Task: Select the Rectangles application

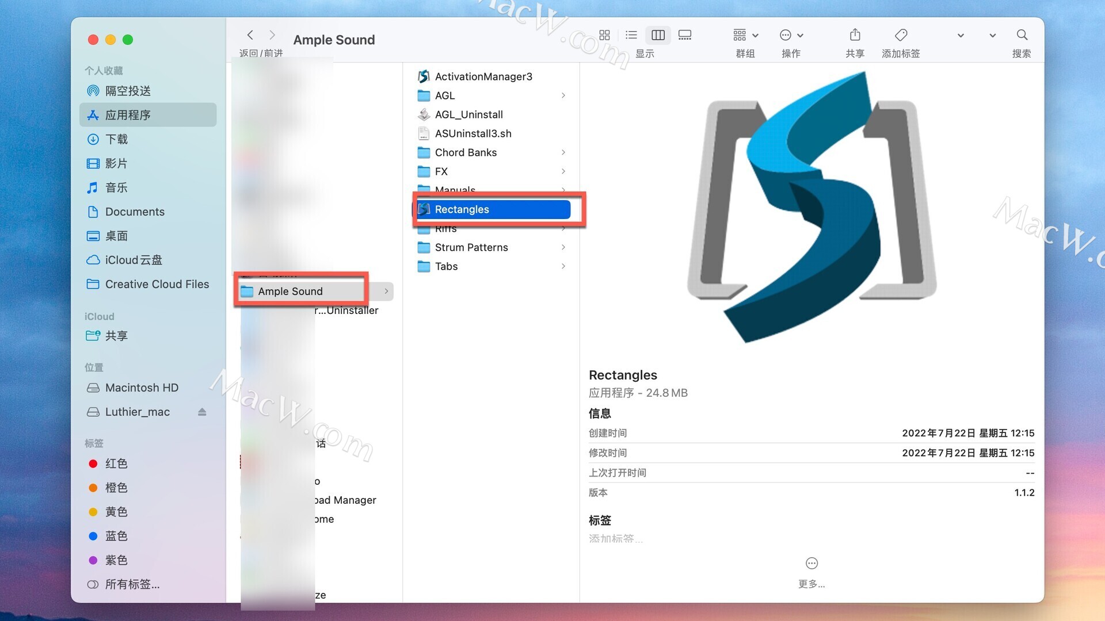Action: pos(491,209)
